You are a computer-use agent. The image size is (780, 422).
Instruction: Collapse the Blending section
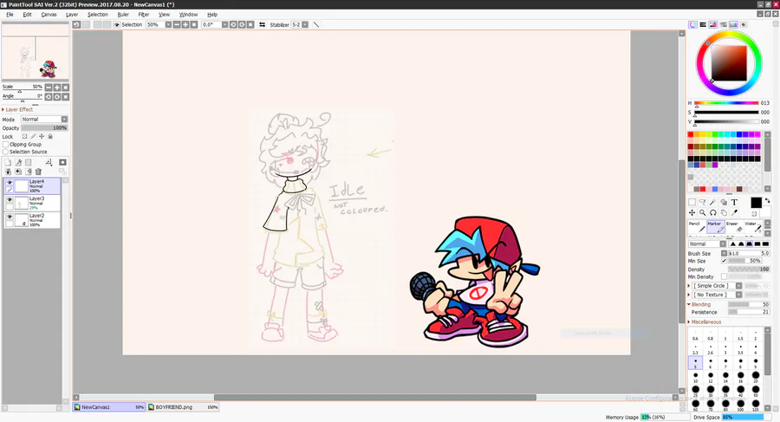tap(699, 304)
